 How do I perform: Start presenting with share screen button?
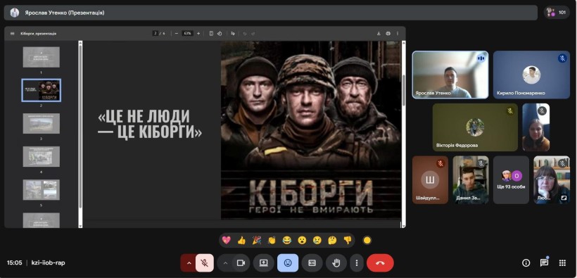pyautogui.click(x=263, y=263)
